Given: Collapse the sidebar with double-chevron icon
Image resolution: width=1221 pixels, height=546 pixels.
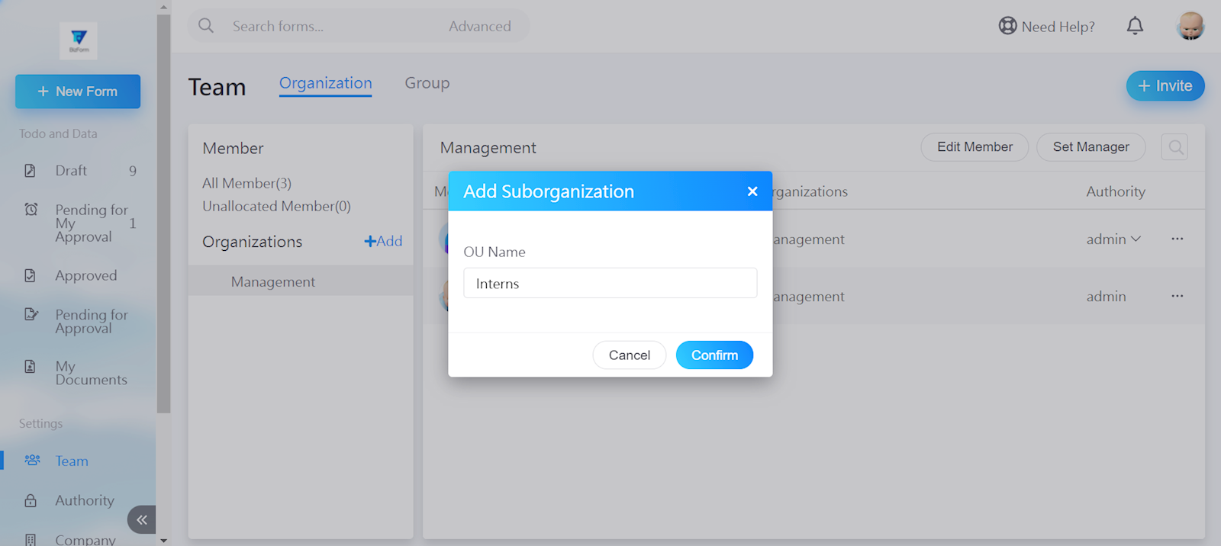Looking at the screenshot, I should 142,520.
